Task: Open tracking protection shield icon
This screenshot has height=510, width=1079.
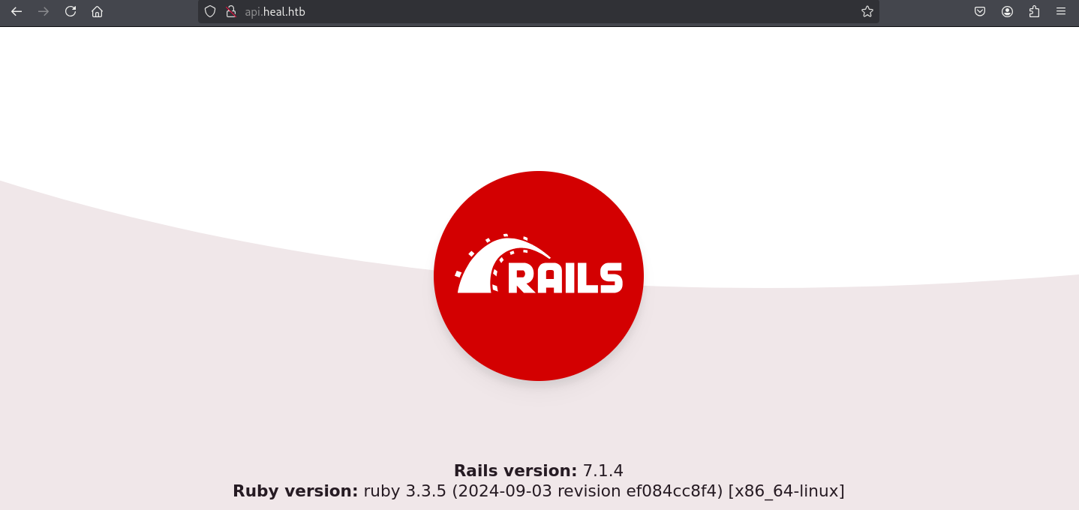Action: (x=210, y=11)
